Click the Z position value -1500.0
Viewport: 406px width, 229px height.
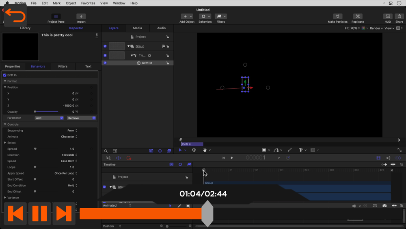69,106
